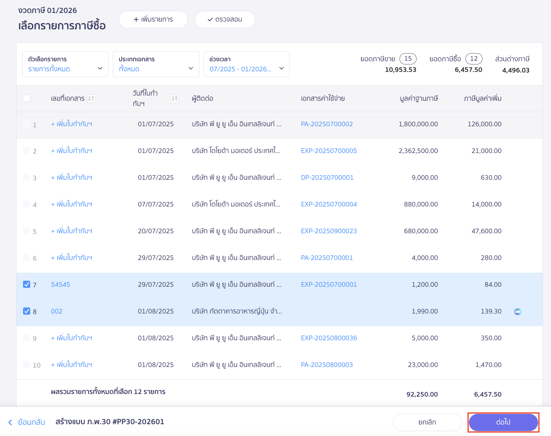Toggle the select-all checkbox in table header
Viewport: 551px width, 436px height.
27,98
